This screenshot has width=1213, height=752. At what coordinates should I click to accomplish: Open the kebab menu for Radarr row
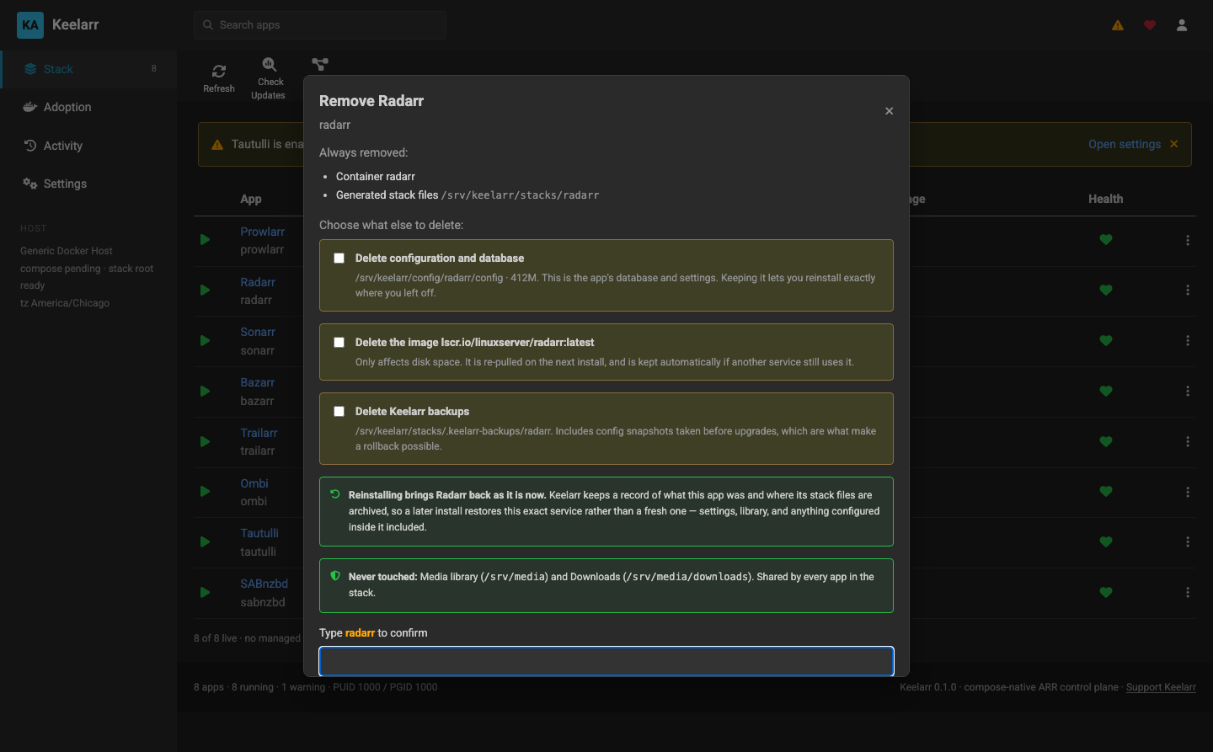click(1188, 291)
